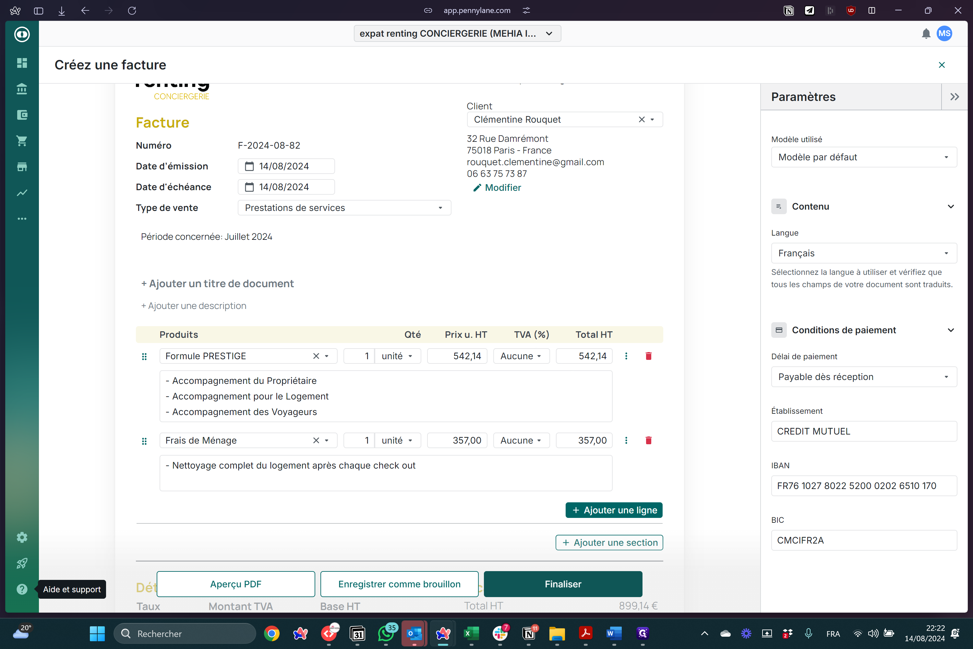Open the shopping cart icon in sidebar

tap(22, 141)
